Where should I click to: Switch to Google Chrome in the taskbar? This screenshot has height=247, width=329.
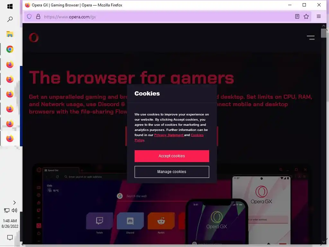pos(10,49)
